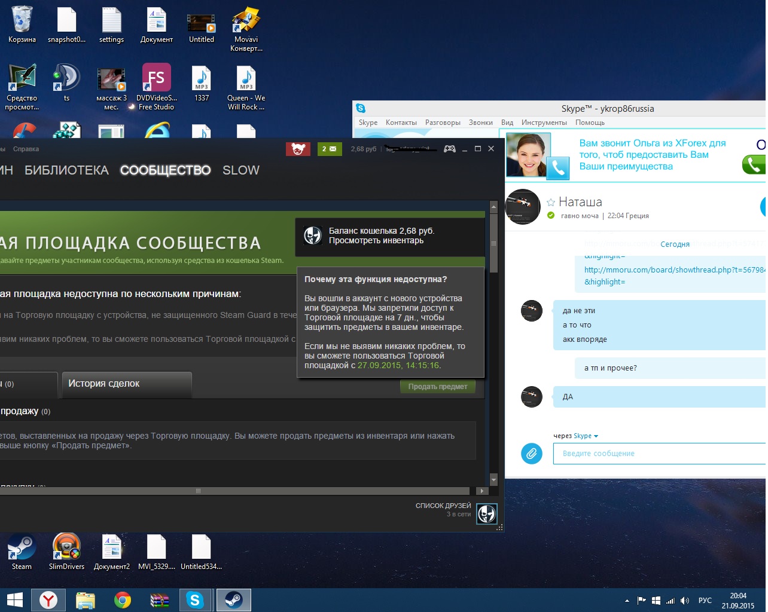The height and width of the screenshot is (612, 768).
Task: Open the Контакты menu in Skype
Action: click(x=401, y=123)
